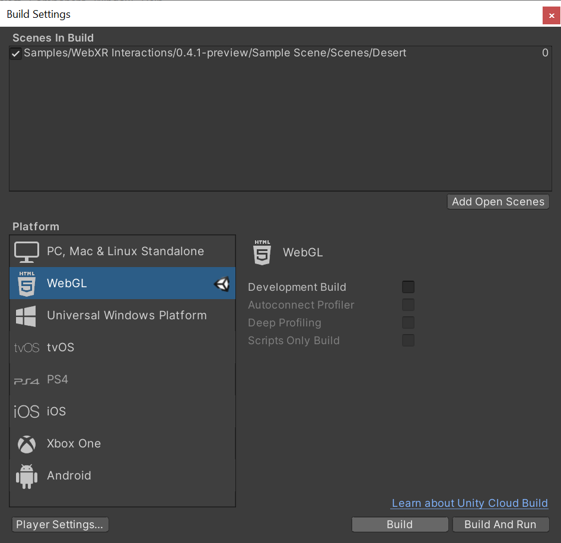Click the Android robot icon

coord(27,477)
